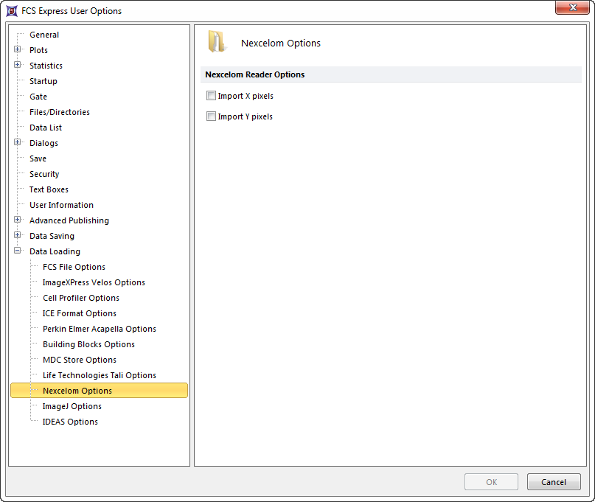Open Data List options

46,128
